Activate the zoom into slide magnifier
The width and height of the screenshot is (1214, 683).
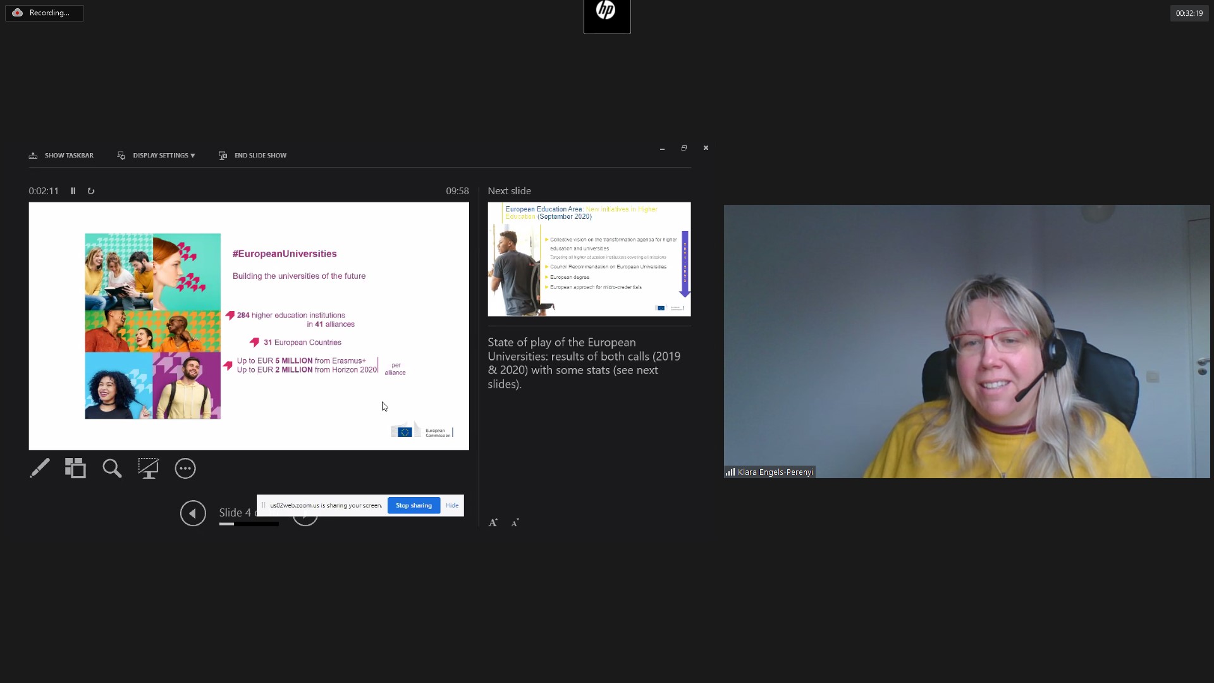(x=112, y=469)
